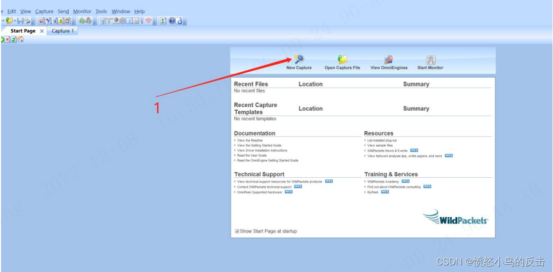The width and height of the screenshot is (553, 272).
Task: Click the wireless signal toolbar icon
Action: [x=149, y=21]
